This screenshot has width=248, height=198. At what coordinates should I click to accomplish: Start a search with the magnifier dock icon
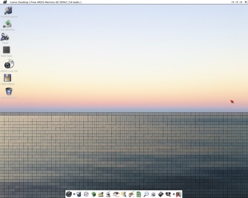pos(146,194)
